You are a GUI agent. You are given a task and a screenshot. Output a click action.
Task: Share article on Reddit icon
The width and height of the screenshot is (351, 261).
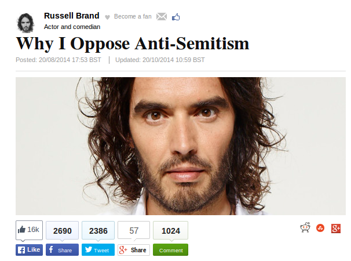(x=305, y=228)
